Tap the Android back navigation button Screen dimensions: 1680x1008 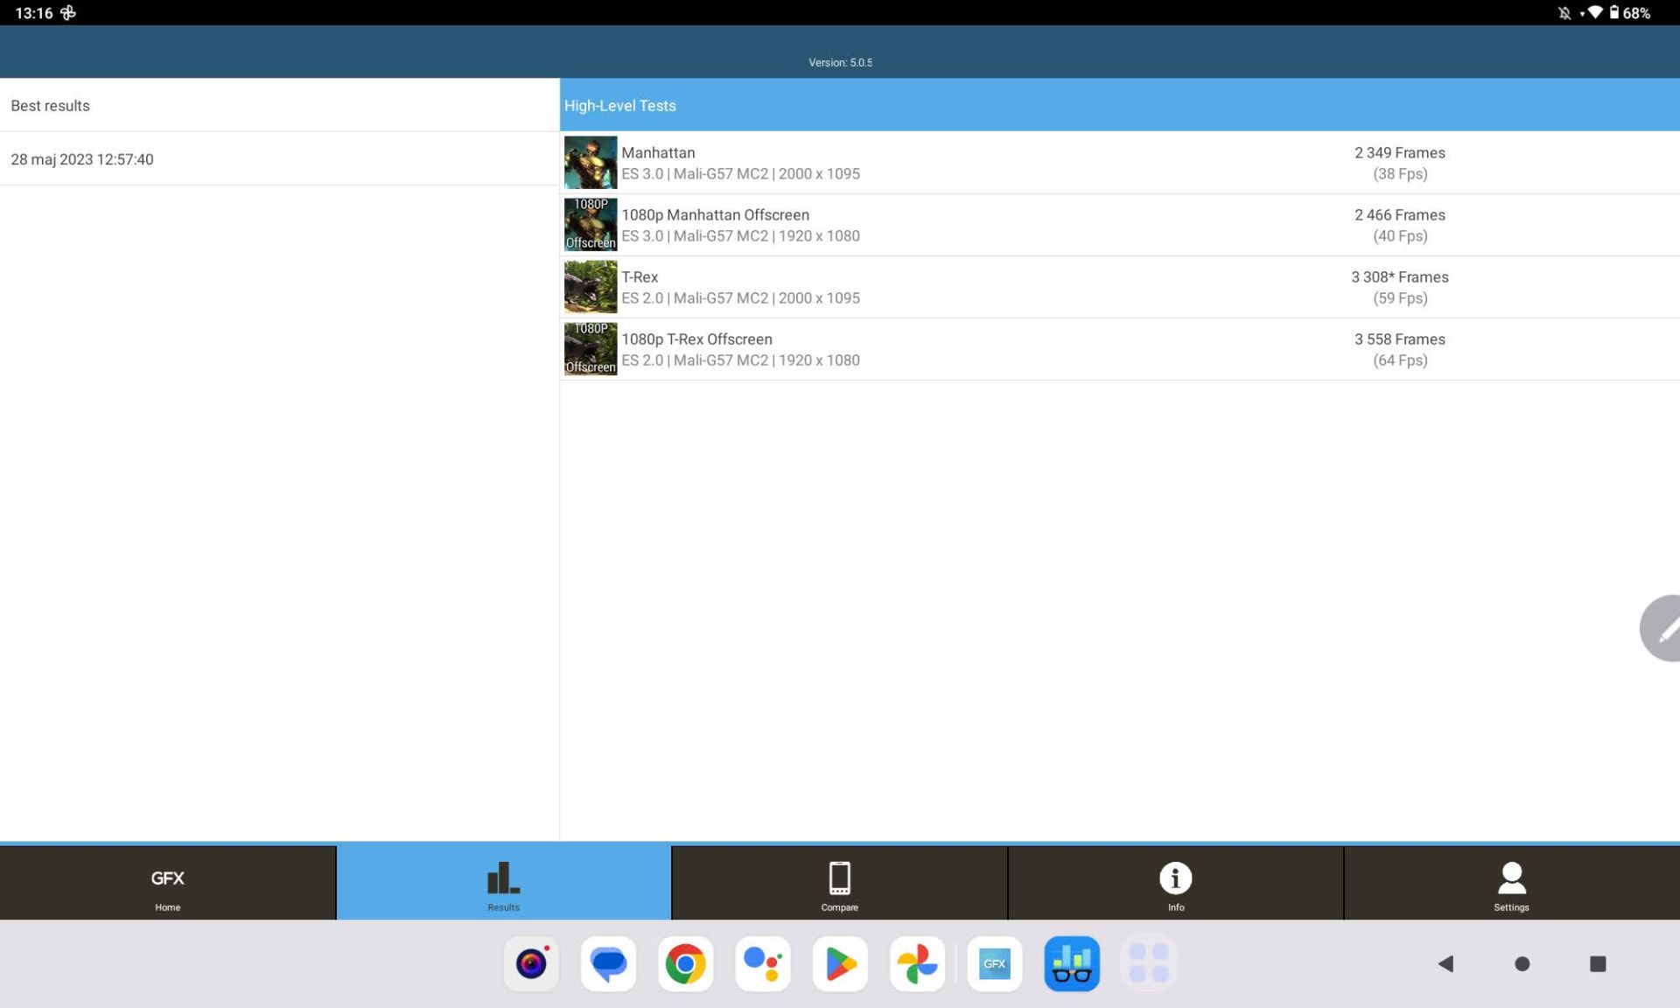(1445, 963)
